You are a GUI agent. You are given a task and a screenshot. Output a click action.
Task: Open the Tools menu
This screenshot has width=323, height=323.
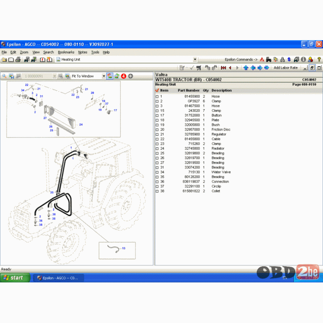tap(95, 52)
